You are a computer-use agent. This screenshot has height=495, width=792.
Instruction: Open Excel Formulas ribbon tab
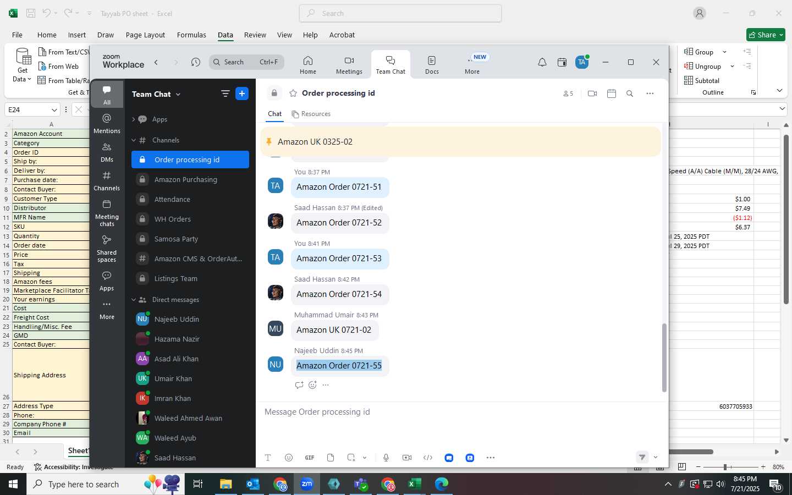click(191, 35)
